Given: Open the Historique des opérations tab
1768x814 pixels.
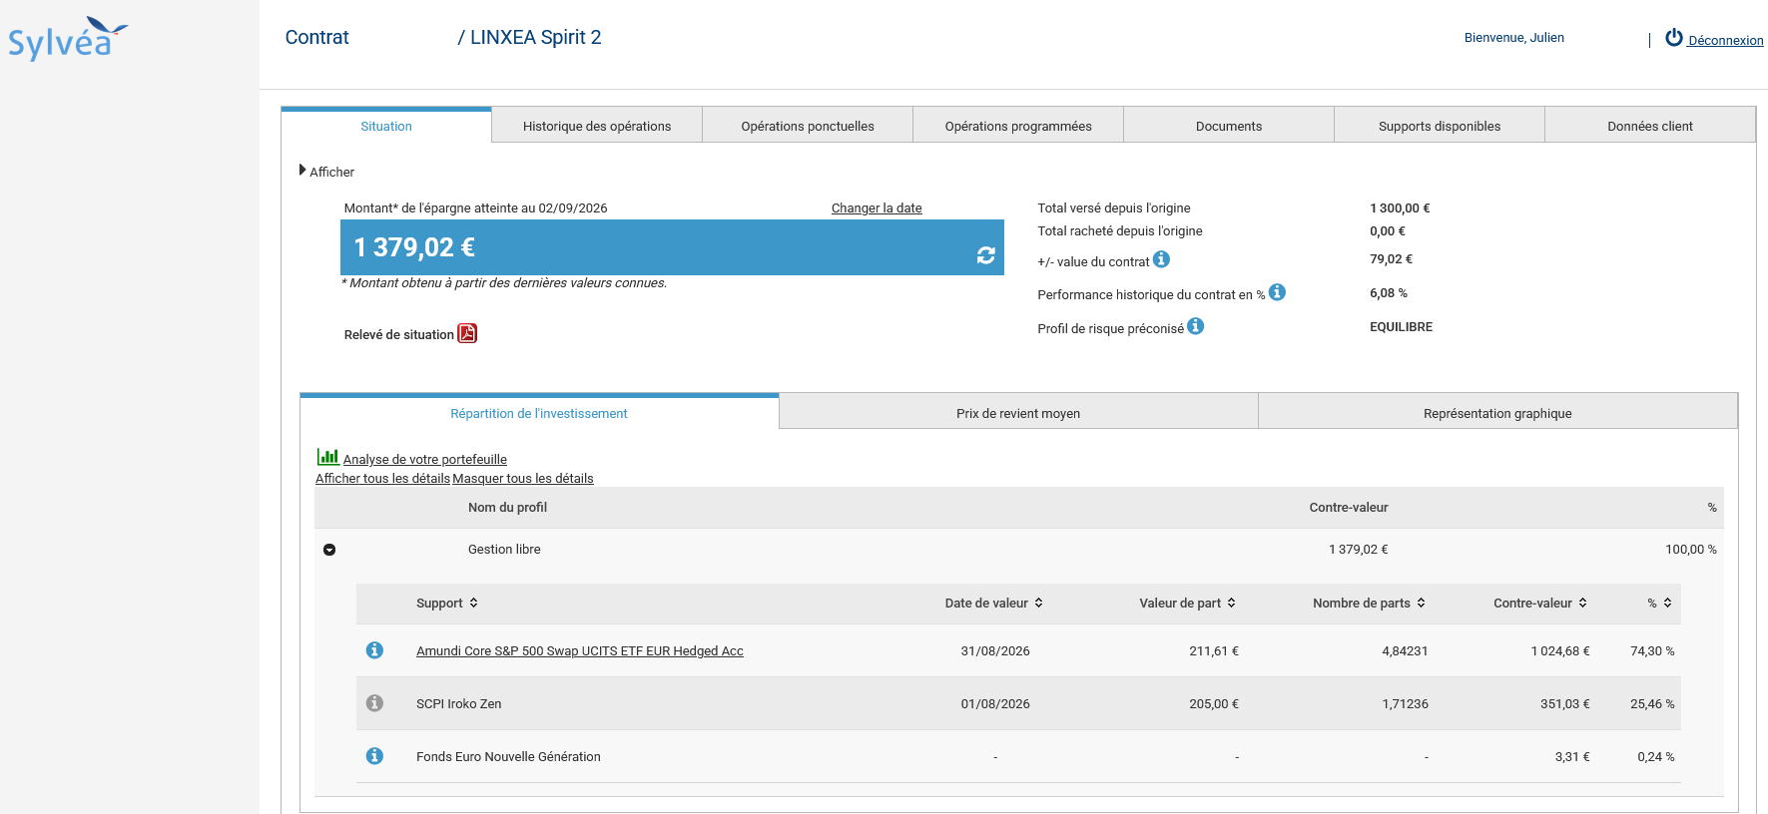Looking at the screenshot, I should click(x=597, y=126).
